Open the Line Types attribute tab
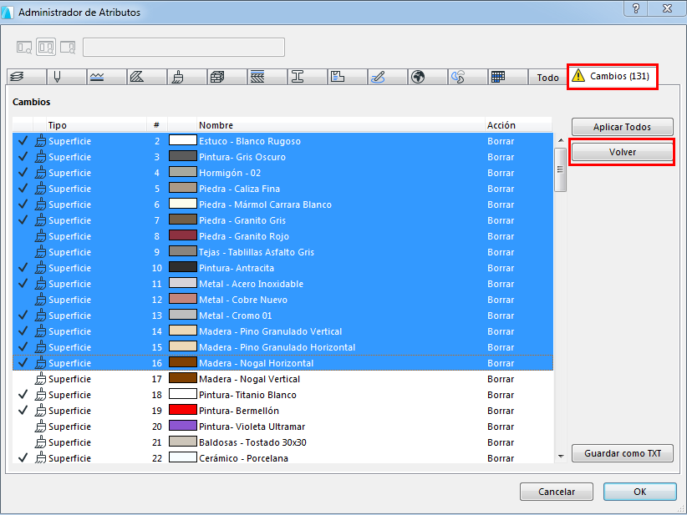Viewport: 687px width, 515px height. pos(106,77)
